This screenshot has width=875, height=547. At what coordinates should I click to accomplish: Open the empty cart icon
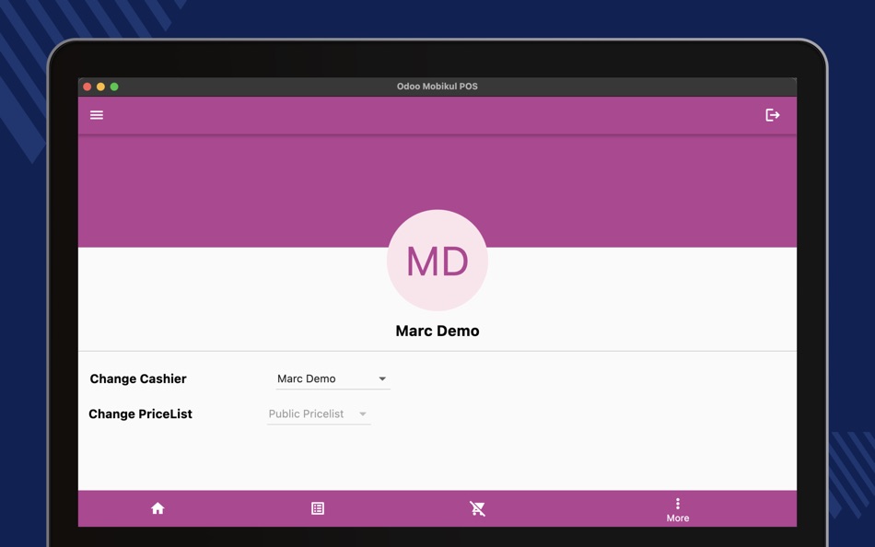pyautogui.click(x=477, y=508)
